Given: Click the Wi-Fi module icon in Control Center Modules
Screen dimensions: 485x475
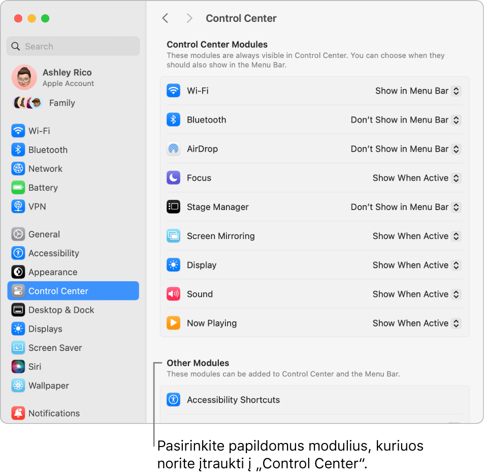Looking at the screenshot, I should click(x=173, y=91).
